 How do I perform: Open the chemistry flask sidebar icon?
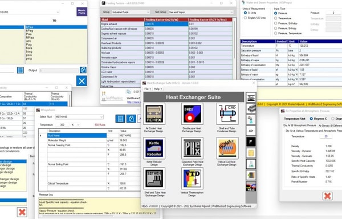coord(251,164)
